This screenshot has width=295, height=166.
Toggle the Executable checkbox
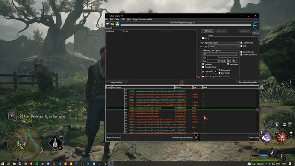228,64
